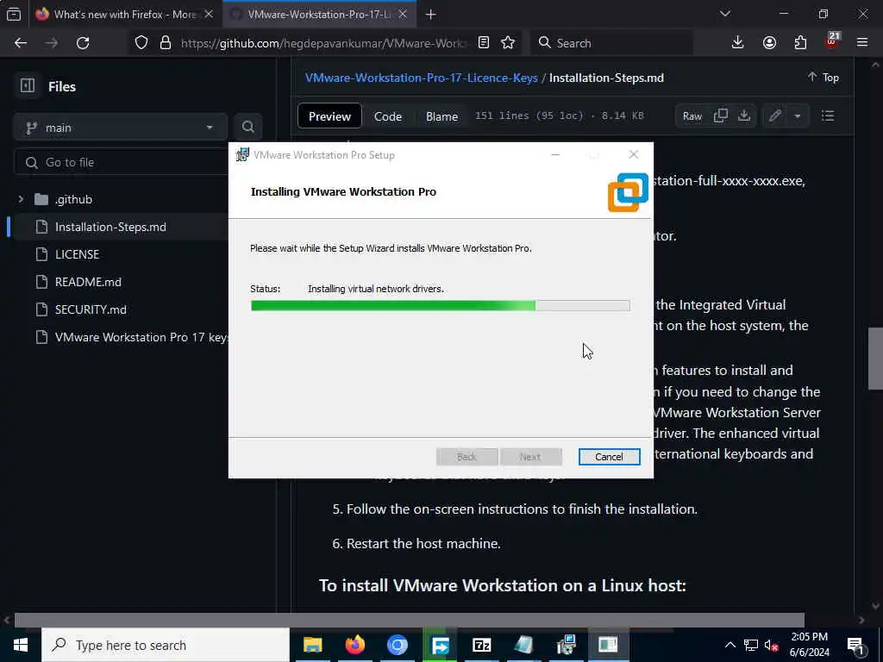883x662 pixels.
Task: Go back to the previous page
Action: 21,43
